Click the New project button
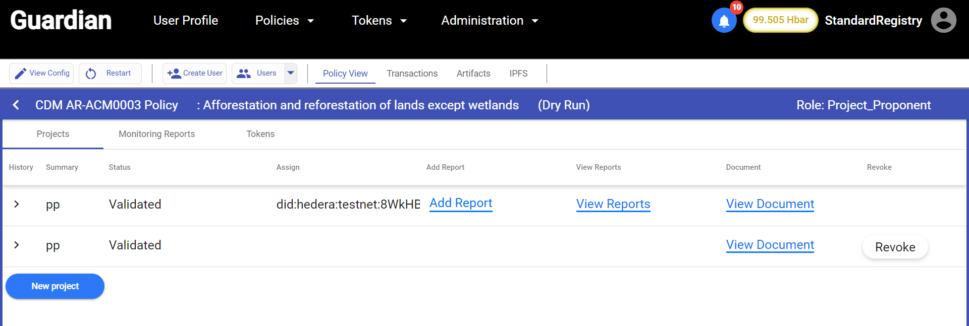This screenshot has height=326, width=969. point(55,286)
